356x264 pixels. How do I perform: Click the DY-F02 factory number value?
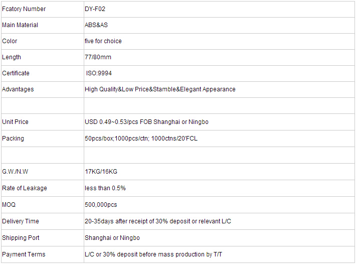(x=95, y=9)
